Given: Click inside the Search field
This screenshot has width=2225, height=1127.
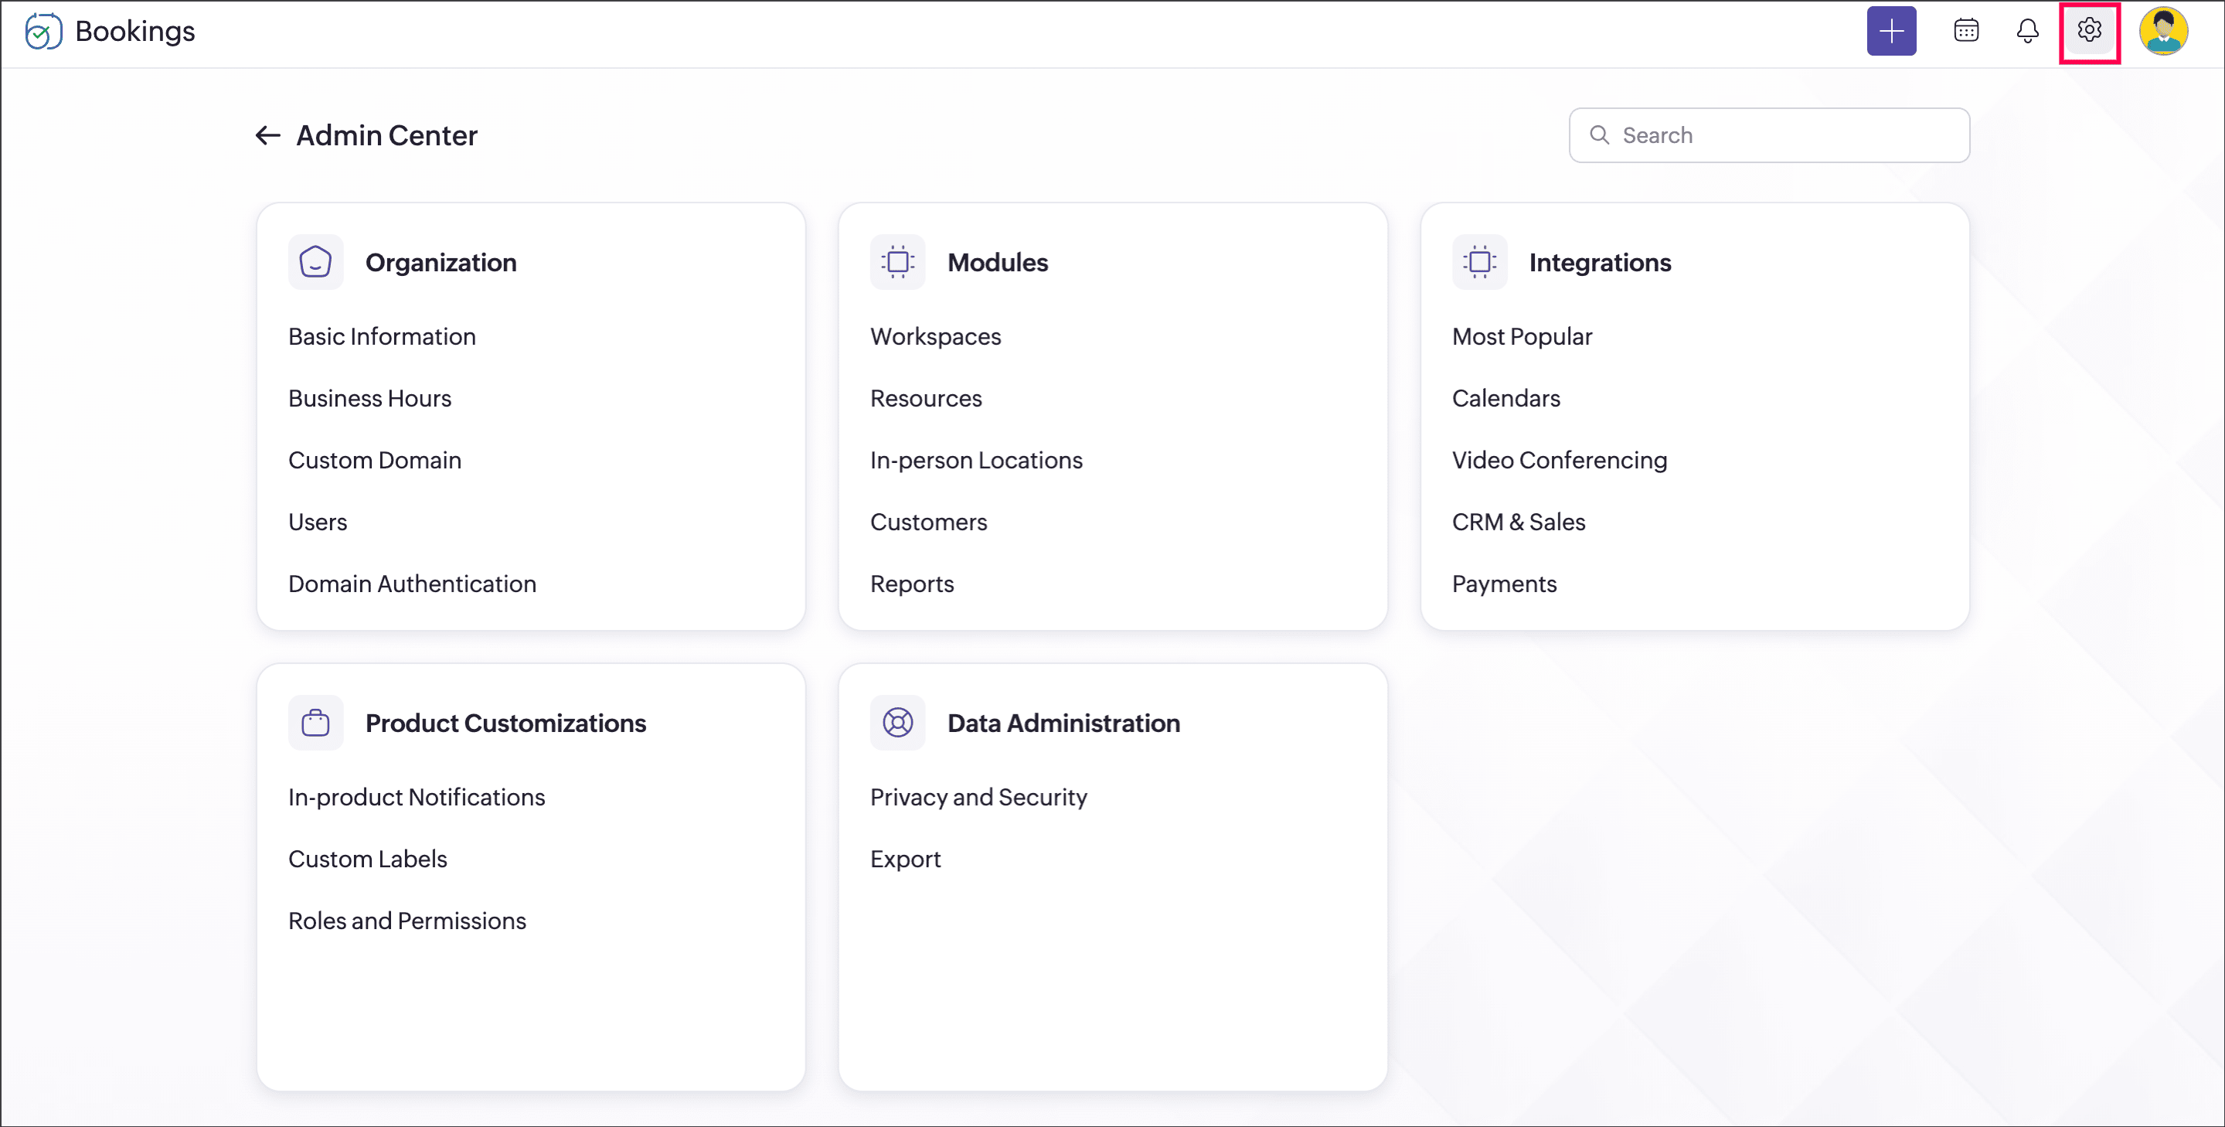Looking at the screenshot, I should (1779, 135).
